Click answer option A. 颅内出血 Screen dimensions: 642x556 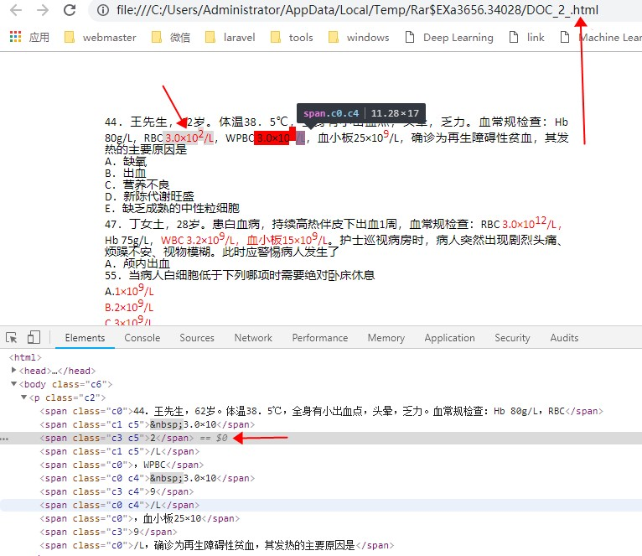pyautogui.click(x=137, y=263)
